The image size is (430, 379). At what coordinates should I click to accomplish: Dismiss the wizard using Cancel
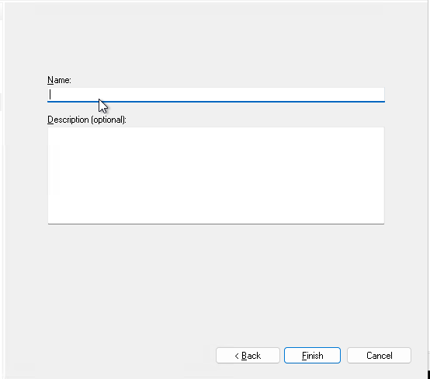[x=379, y=356]
